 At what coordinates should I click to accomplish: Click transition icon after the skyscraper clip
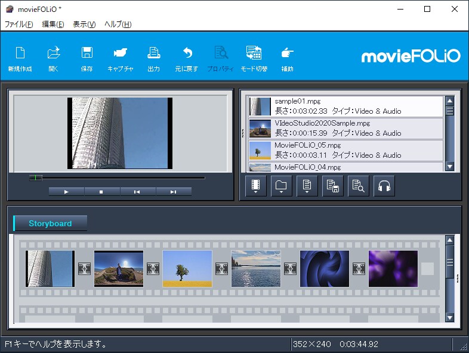[x=84, y=268]
